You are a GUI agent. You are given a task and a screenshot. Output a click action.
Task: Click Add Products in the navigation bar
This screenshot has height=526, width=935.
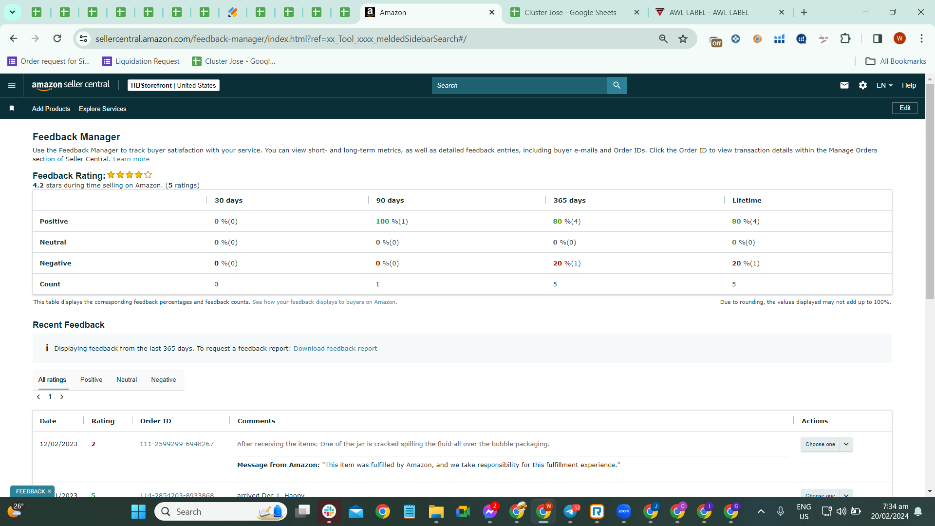pos(51,109)
